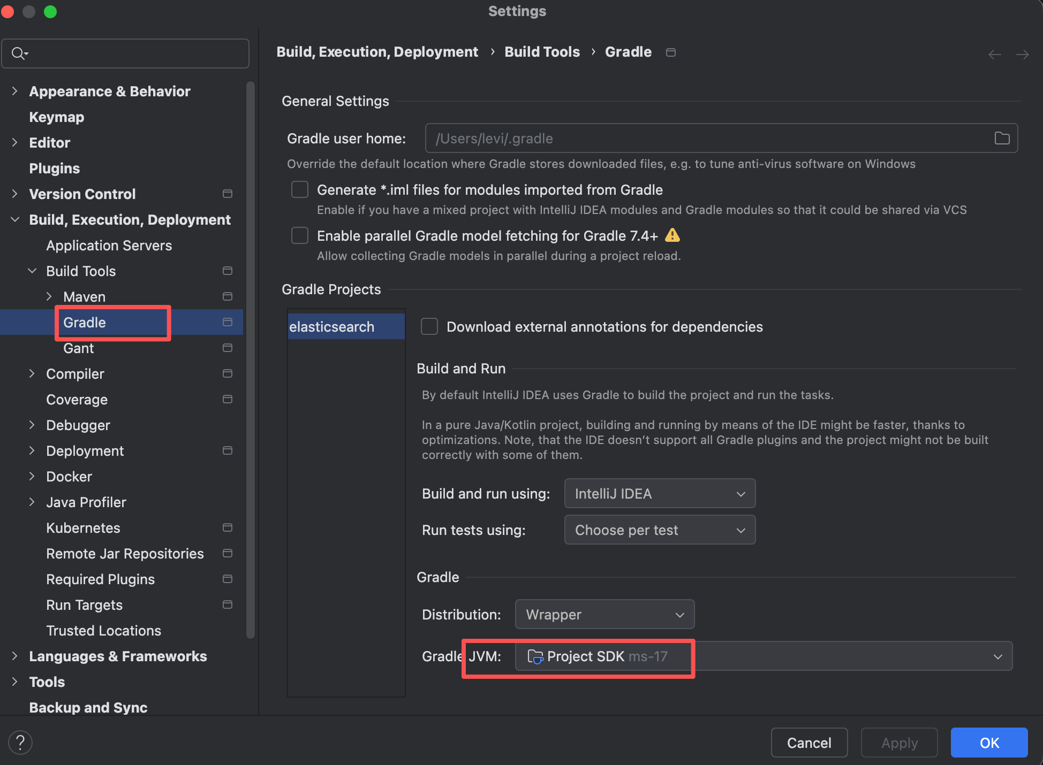Open the Build and run using dropdown
The height and width of the screenshot is (765, 1043).
click(x=660, y=493)
